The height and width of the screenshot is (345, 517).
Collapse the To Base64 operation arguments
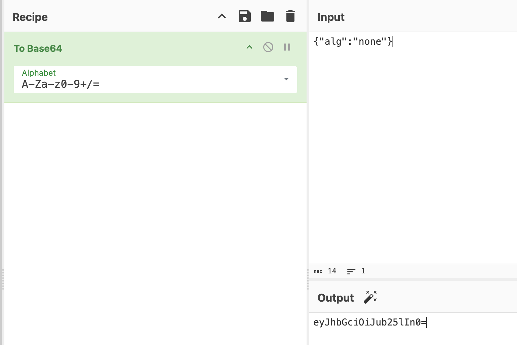(249, 47)
